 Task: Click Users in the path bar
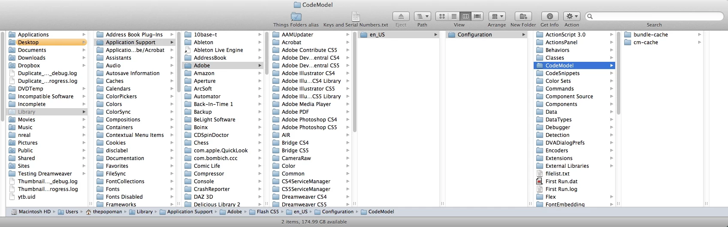[x=68, y=212]
